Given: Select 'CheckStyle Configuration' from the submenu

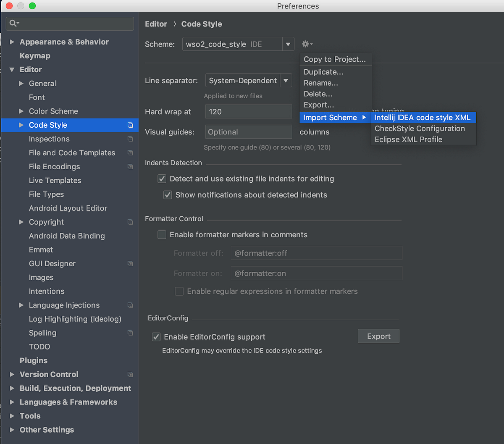Looking at the screenshot, I should [420, 129].
